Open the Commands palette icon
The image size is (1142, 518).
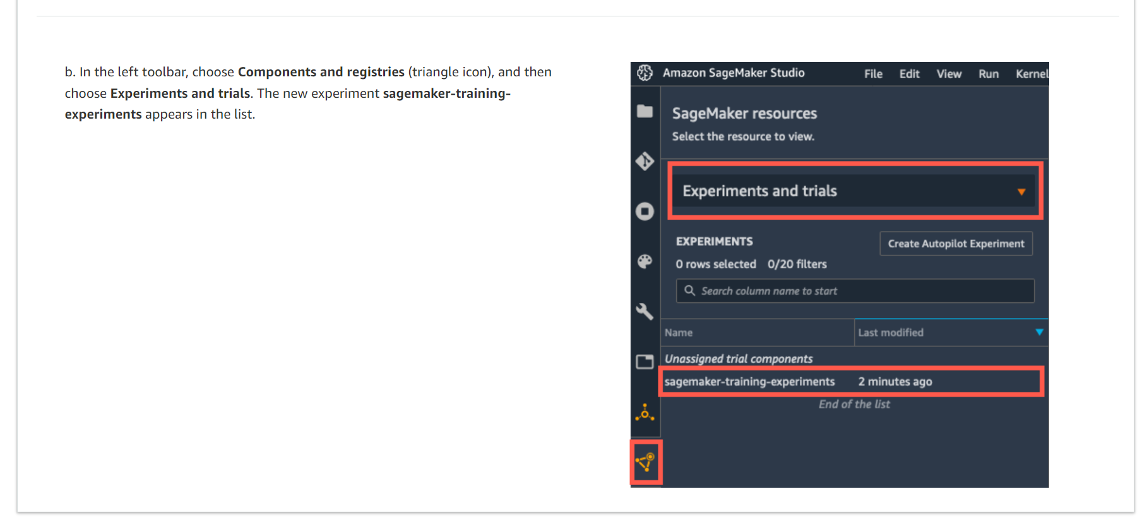[x=645, y=261]
